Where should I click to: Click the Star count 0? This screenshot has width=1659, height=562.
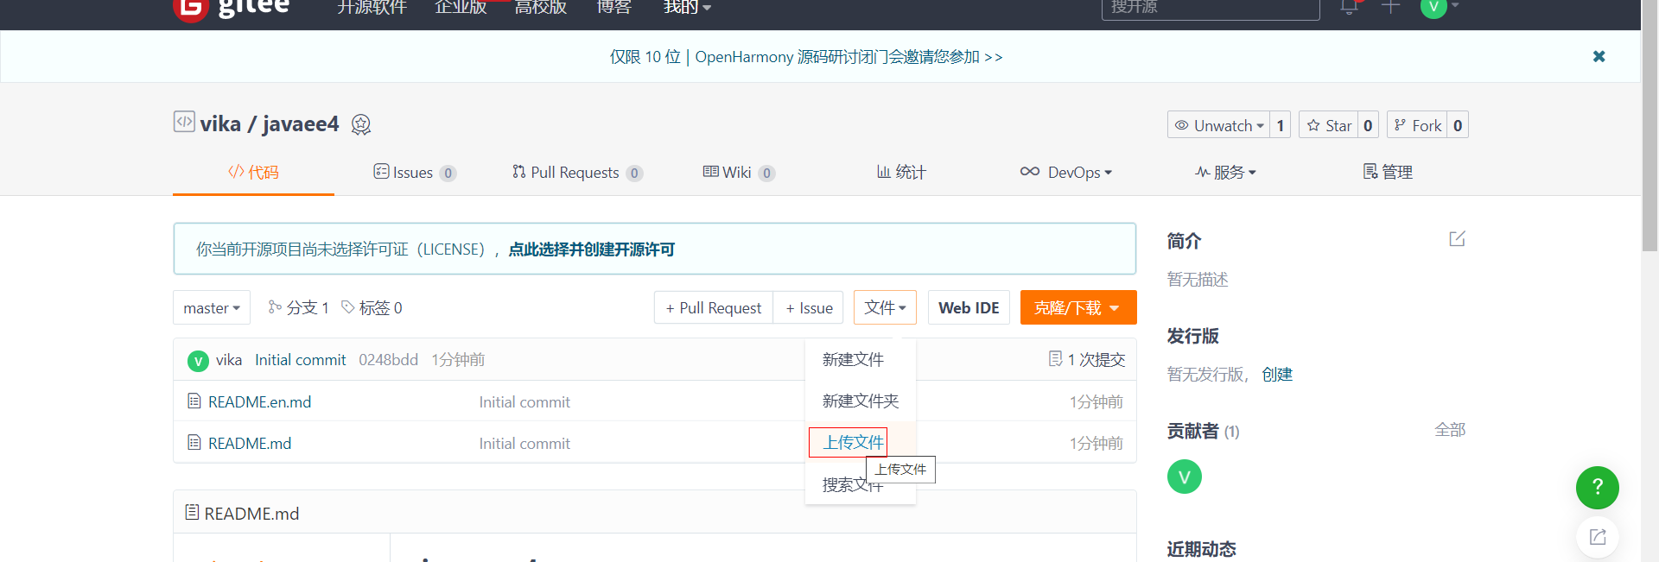[1368, 125]
